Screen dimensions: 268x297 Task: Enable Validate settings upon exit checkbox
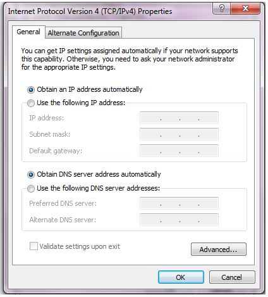coord(33,246)
